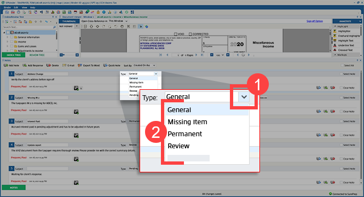Switch to the REVIEW TREE tab
This screenshot has width=364, height=197.
point(37,55)
